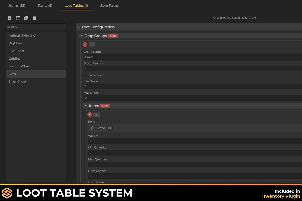Delete the Orcs loot table
Screen dimensions: 302x201
point(34,18)
